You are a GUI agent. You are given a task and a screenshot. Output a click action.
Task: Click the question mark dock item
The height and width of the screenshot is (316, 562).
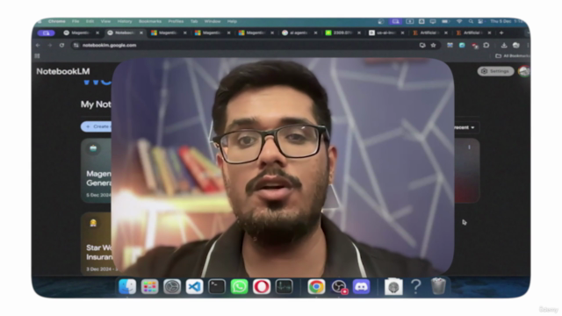click(415, 287)
